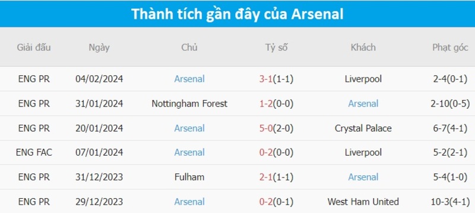
Task: Open the 1-2 score at Nottingham Forest
Action: point(266,104)
